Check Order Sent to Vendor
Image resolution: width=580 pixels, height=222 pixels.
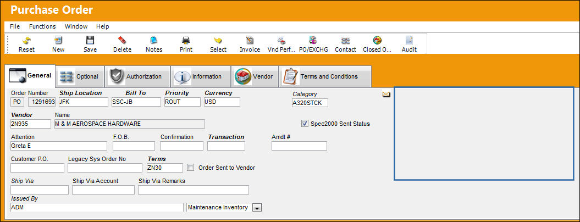point(191,168)
